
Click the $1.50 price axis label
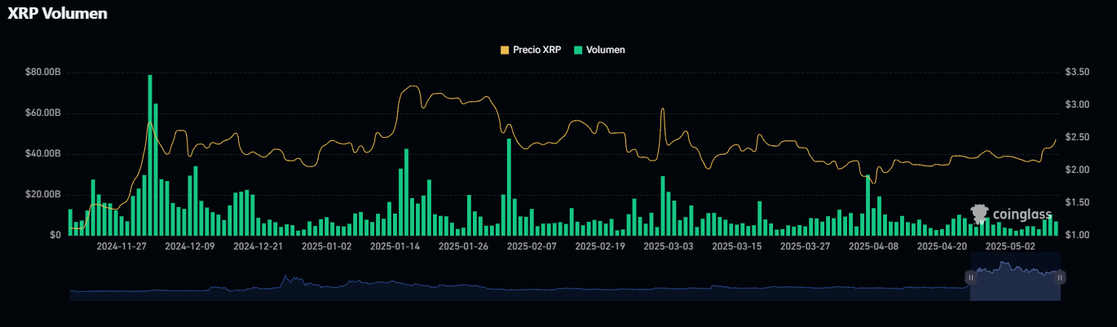tap(1077, 203)
